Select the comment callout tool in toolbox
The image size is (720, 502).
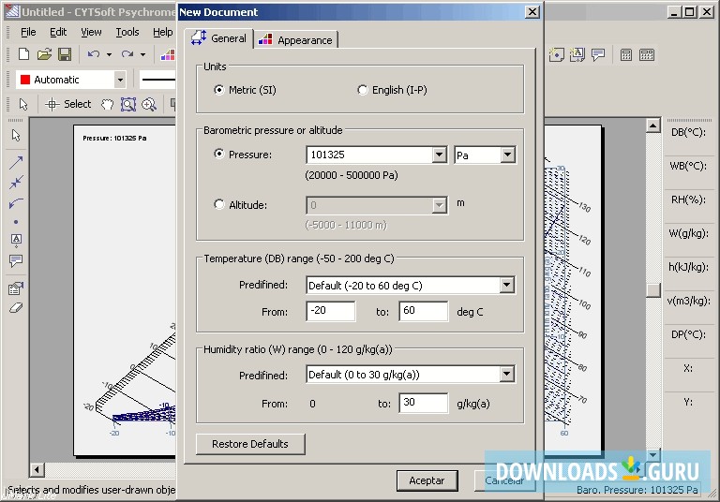tap(16, 260)
